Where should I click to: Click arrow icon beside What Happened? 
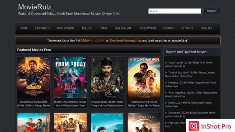[x=166, y=92]
